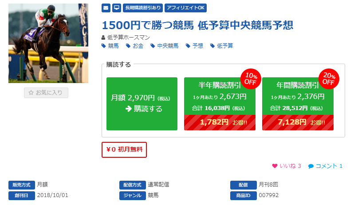Open the コメント speech bubble

pyautogui.click(x=311, y=166)
